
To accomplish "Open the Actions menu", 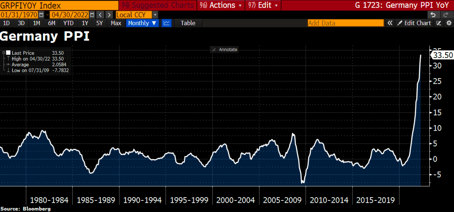I will [x=219, y=5].
